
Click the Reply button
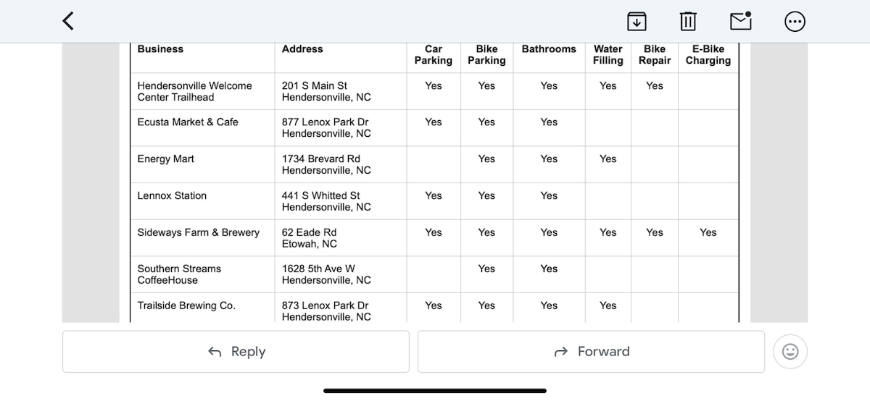click(x=236, y=352)
